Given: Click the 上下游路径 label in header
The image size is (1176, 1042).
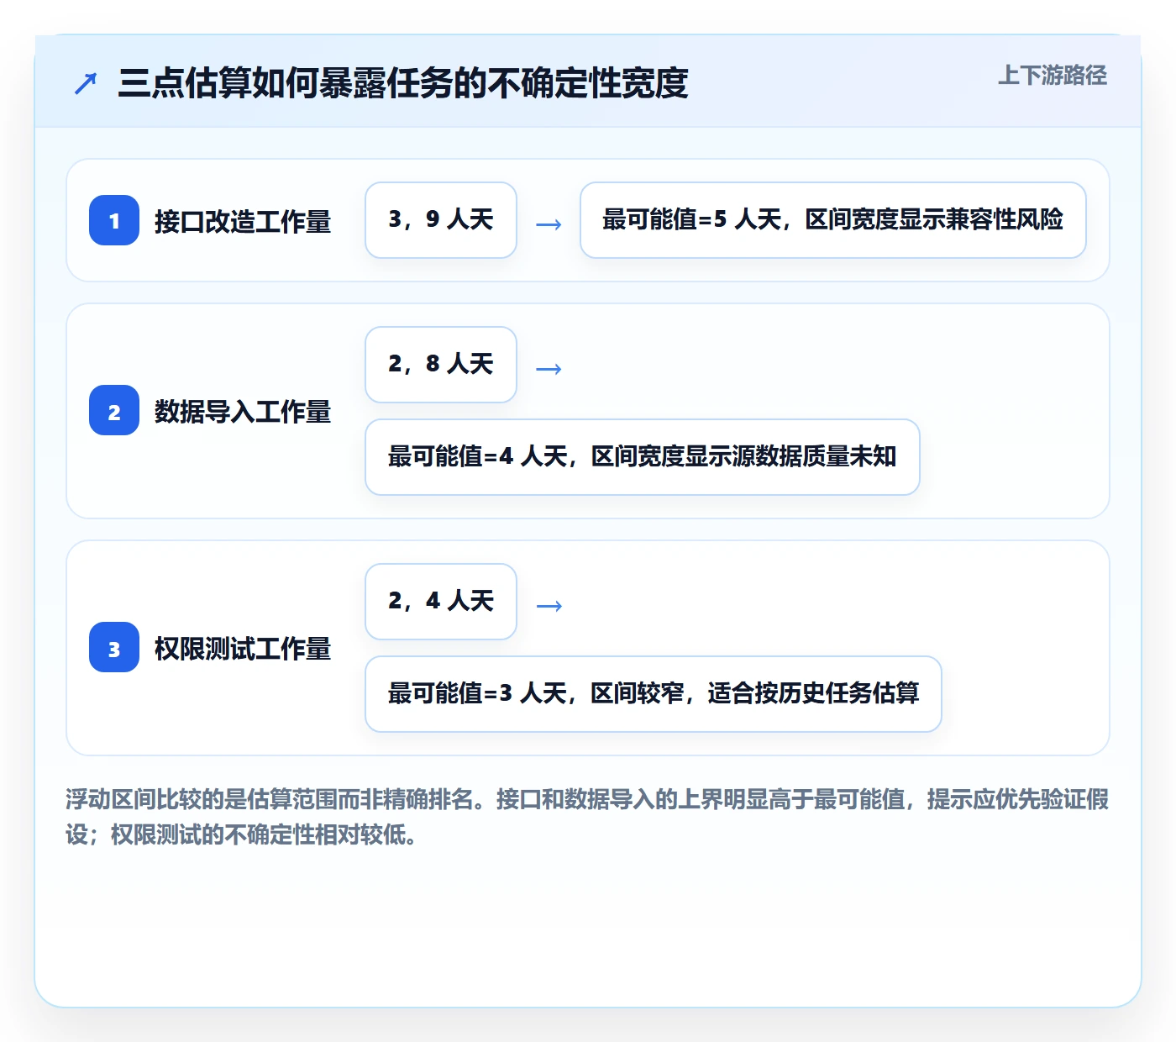Looking at the screenshot, I should (1053, 76).
